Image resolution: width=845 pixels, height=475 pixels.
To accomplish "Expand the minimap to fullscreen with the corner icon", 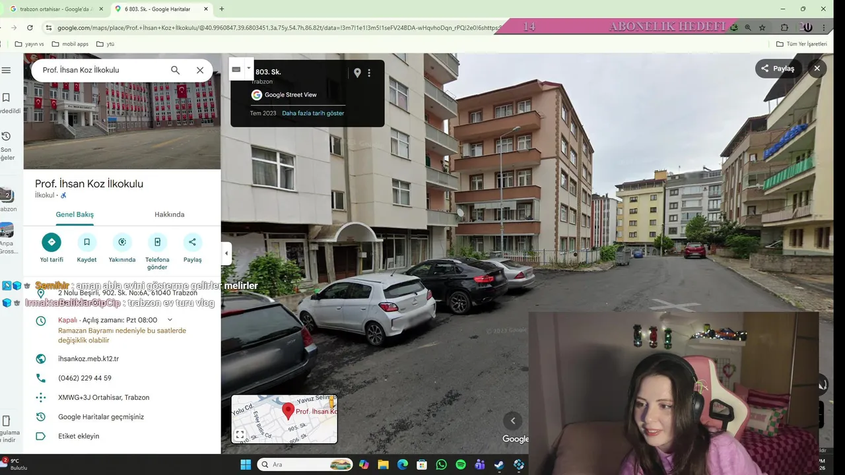I will [240, 435].
